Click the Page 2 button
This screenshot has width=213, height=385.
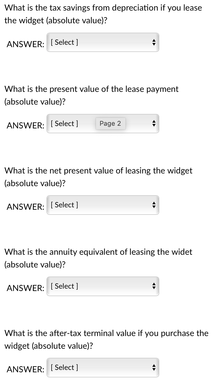(110, 123)
